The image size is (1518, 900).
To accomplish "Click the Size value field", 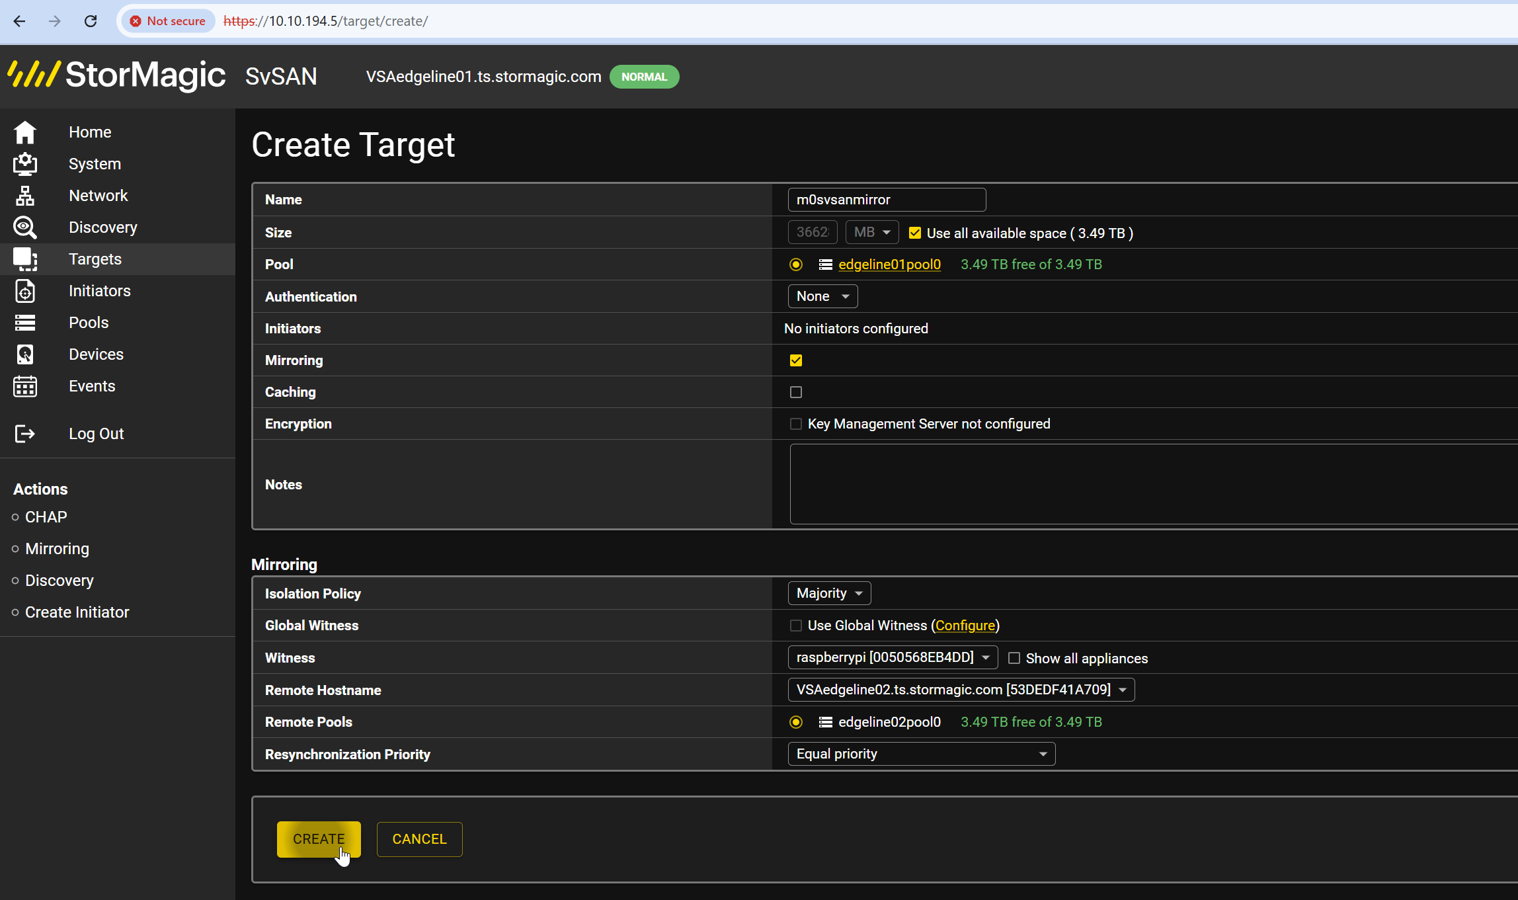I will click(813, 232).
